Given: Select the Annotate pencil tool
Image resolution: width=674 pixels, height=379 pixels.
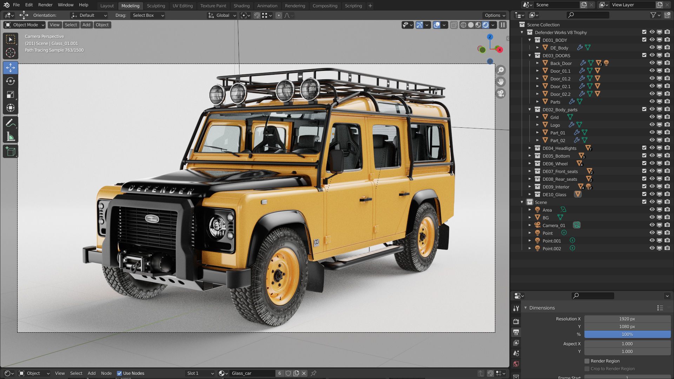Looking at the screenshot, I should click(x=11, y=123).
